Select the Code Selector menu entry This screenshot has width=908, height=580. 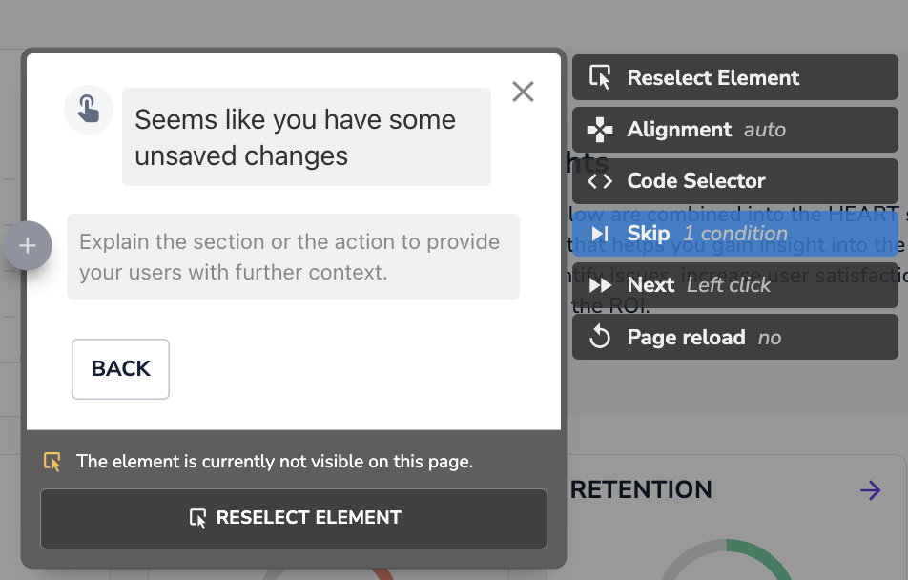734,181
